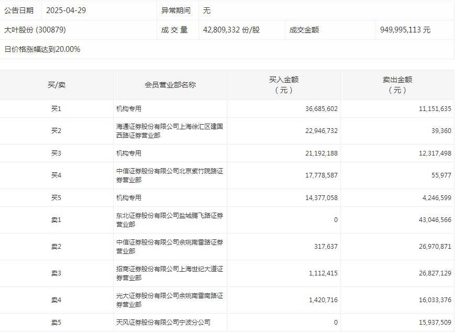This screenshot has height=332, width=455.
Task: Click the 买/卖 column header
Action: click(57, 85)
